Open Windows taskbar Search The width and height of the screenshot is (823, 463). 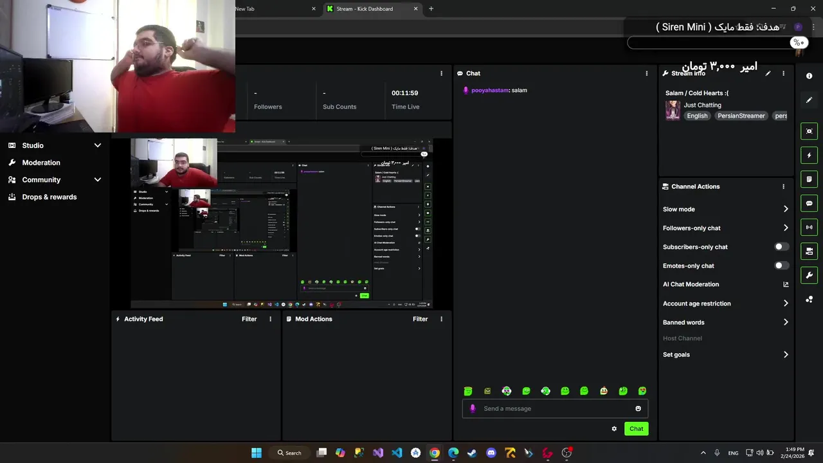289,453
